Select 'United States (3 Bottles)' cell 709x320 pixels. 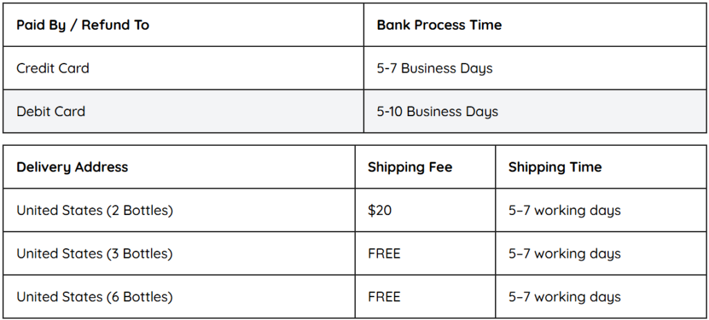point(179,254)
